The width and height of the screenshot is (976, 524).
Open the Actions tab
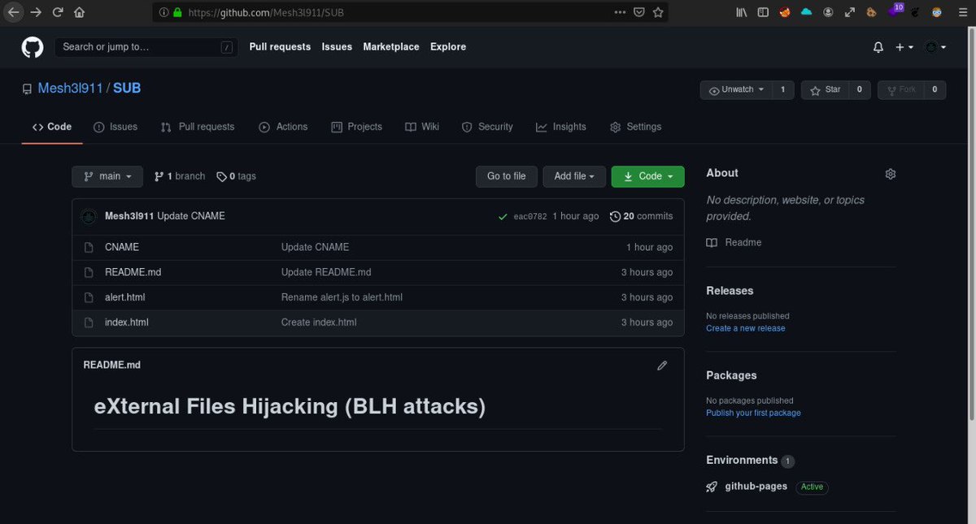[x=283, y=127]
